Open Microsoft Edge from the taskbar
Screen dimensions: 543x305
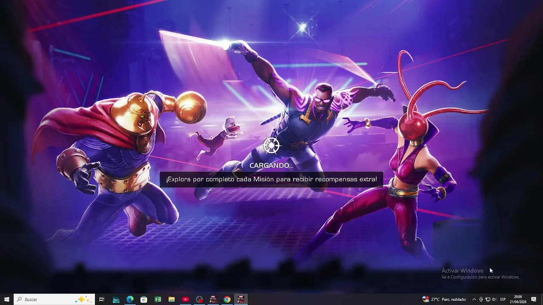point(130,299)
